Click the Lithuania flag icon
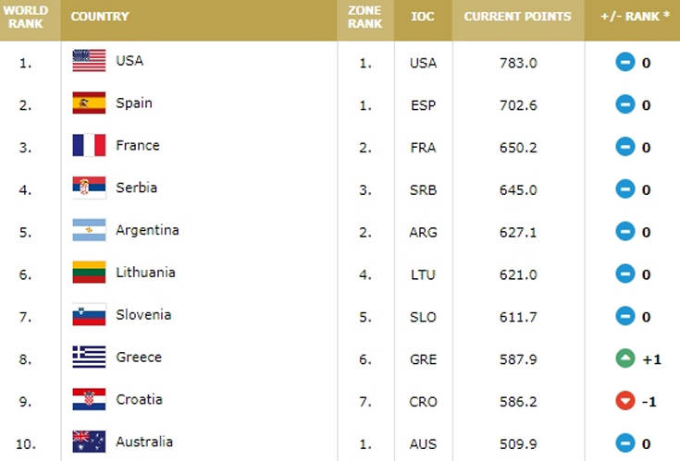Screen dimensions: 680x461 coord(89,273)
